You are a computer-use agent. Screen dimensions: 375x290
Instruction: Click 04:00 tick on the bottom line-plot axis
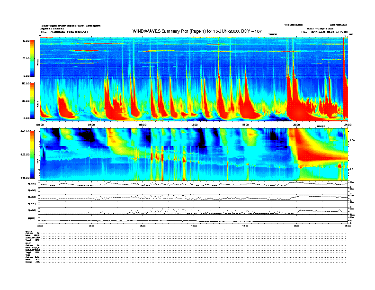coord(91,226)
